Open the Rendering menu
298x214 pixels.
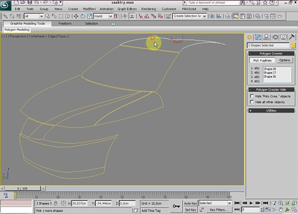(x=149, y=9)
